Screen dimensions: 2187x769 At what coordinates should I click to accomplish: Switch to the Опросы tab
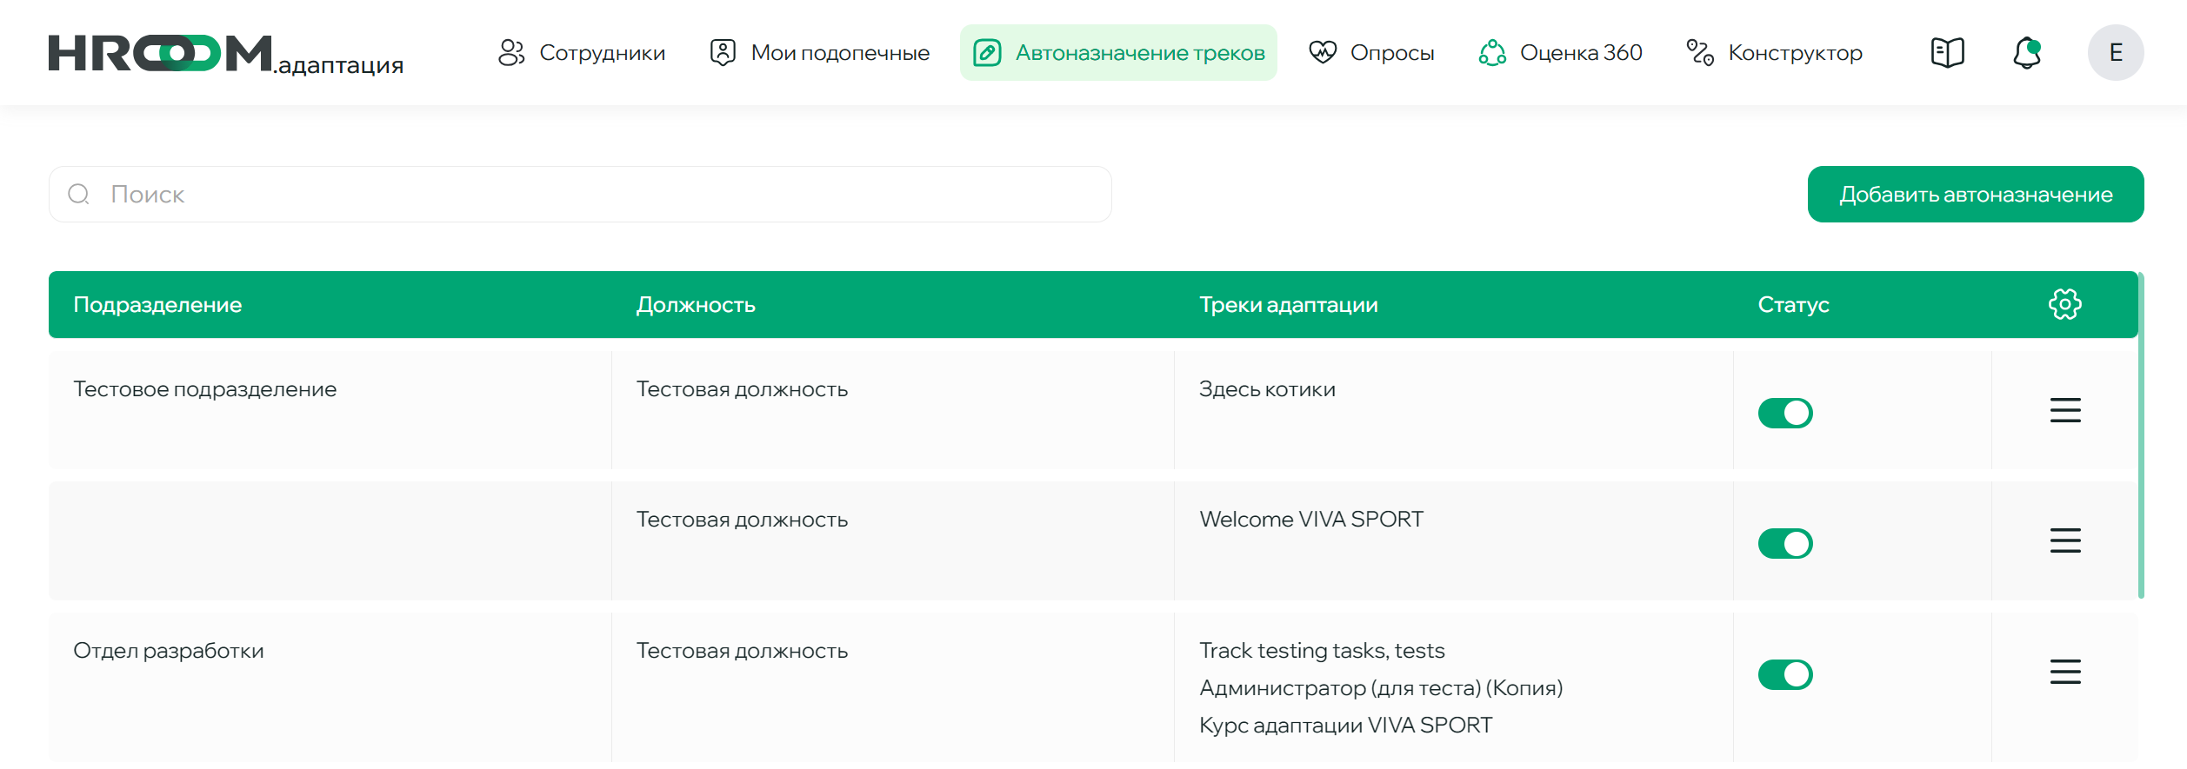[1371, 53]
